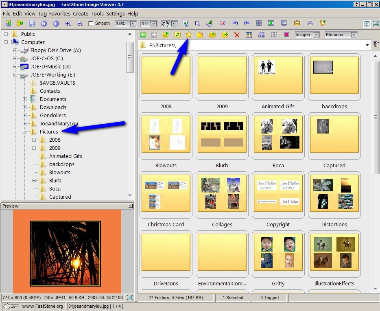The height and width of the screenshot is (311, 380).
Task: Click the thumbnail pane scrollbar thumb
Action: click(x=376, y=117)
